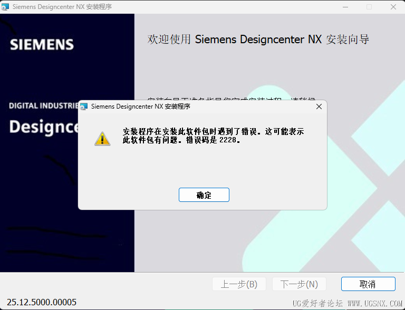
Task: Click the 取消 button
Action: coord(368,284)
